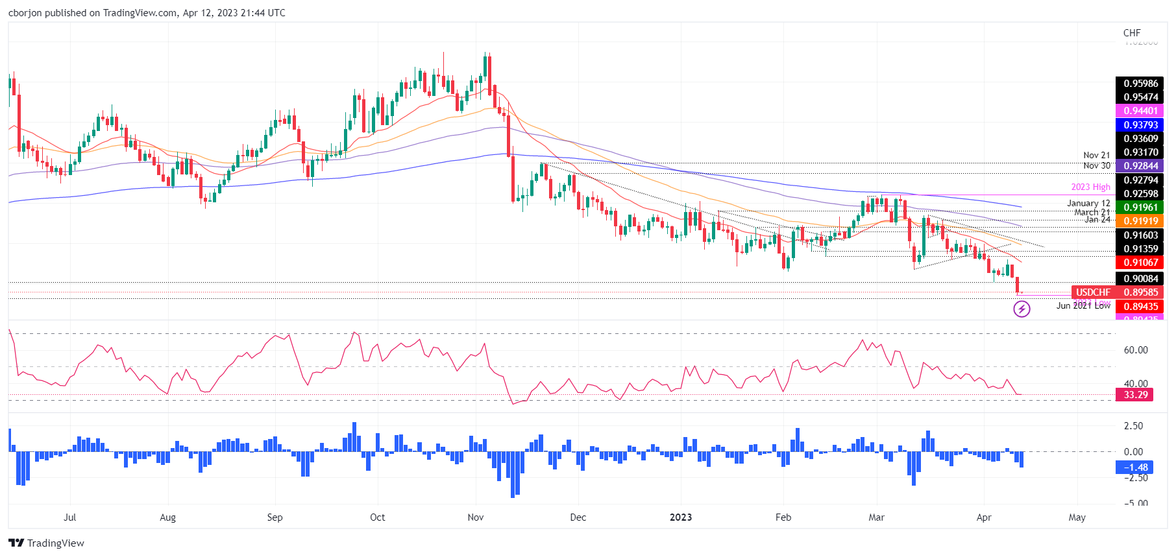Click the 0.95986 price label

(x=1140, y=84)
